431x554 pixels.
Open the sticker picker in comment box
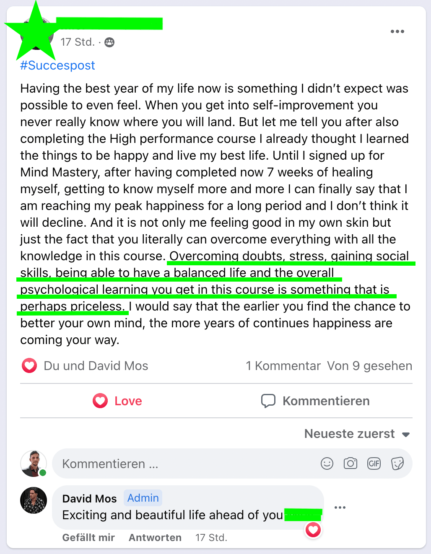click(x=397, y=463)
